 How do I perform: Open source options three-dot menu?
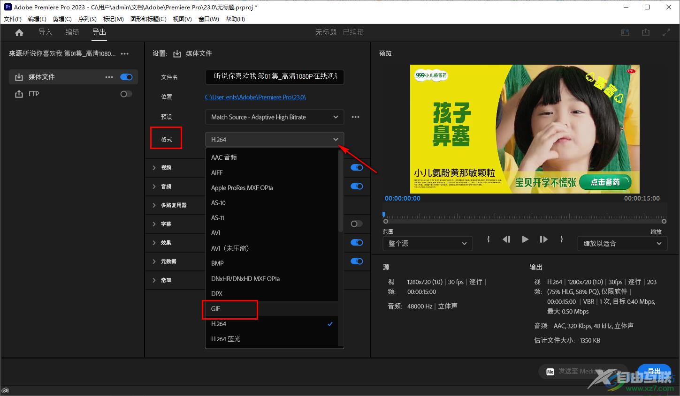pyautogui.click(x=124, y=53)
